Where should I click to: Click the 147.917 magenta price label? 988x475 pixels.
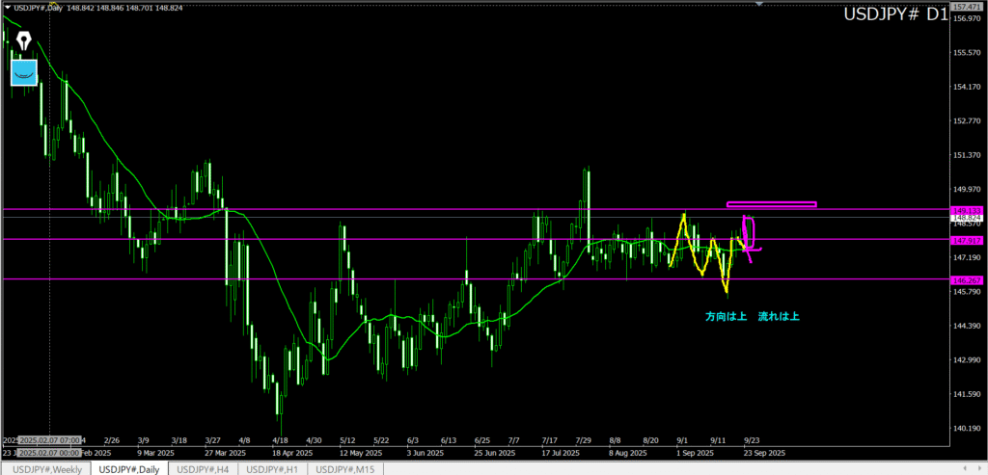point(967,240)
